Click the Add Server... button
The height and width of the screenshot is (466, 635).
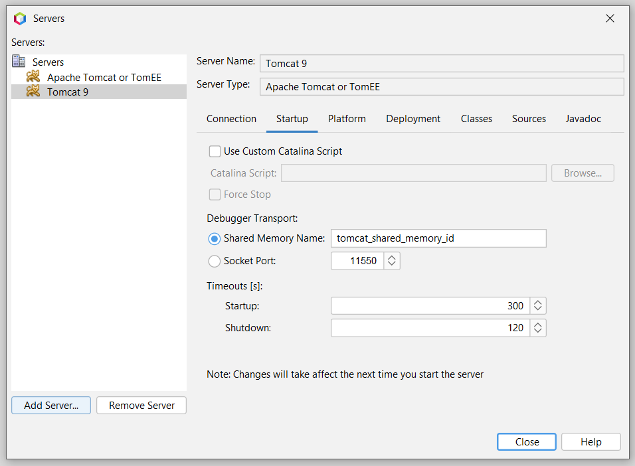coord(51,406)
